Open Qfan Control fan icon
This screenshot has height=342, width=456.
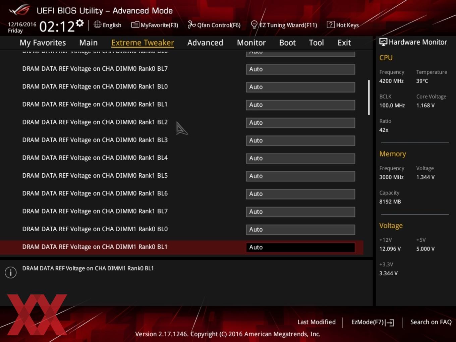tap(191, 24)
